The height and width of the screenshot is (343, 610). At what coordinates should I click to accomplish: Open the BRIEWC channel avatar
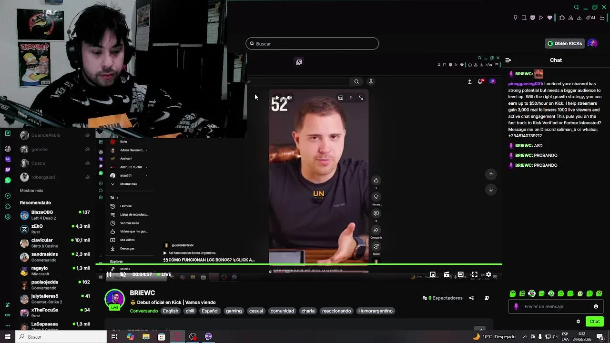pyautogui.click(x=114, y=299)
